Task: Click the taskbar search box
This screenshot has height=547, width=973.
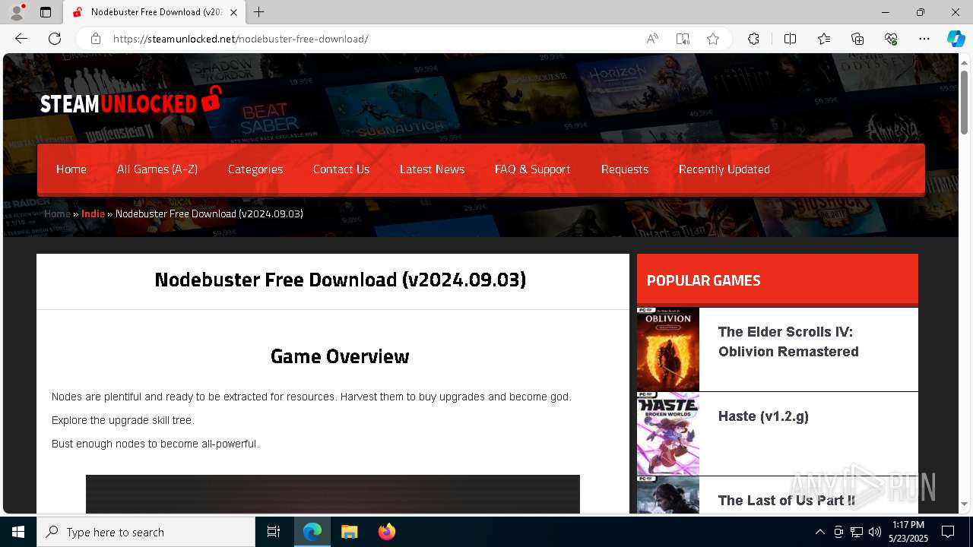Action: pyautogui.click(x=146, y=532)
